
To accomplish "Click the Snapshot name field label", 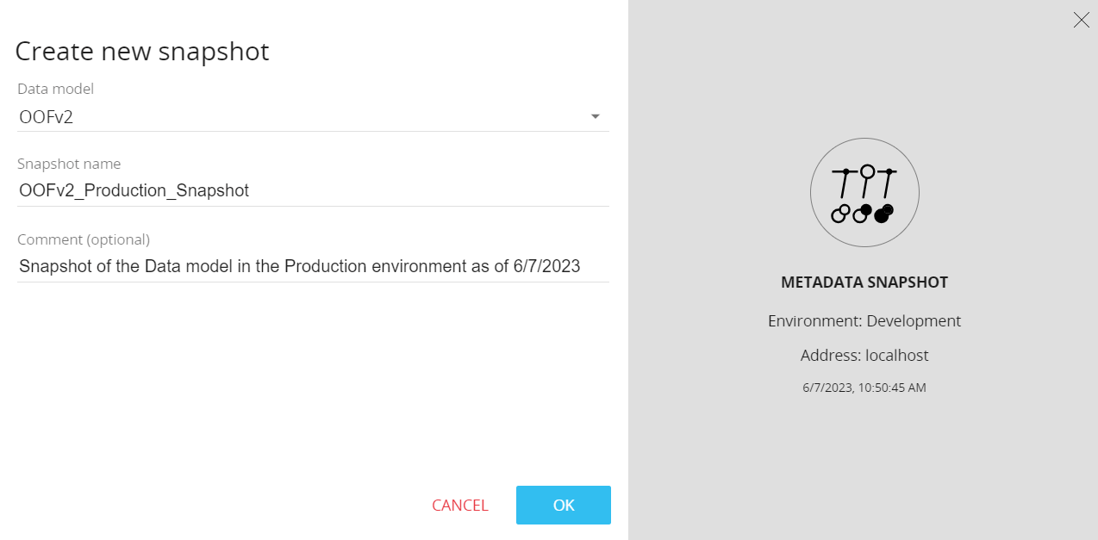I will (x=69, y=164).
